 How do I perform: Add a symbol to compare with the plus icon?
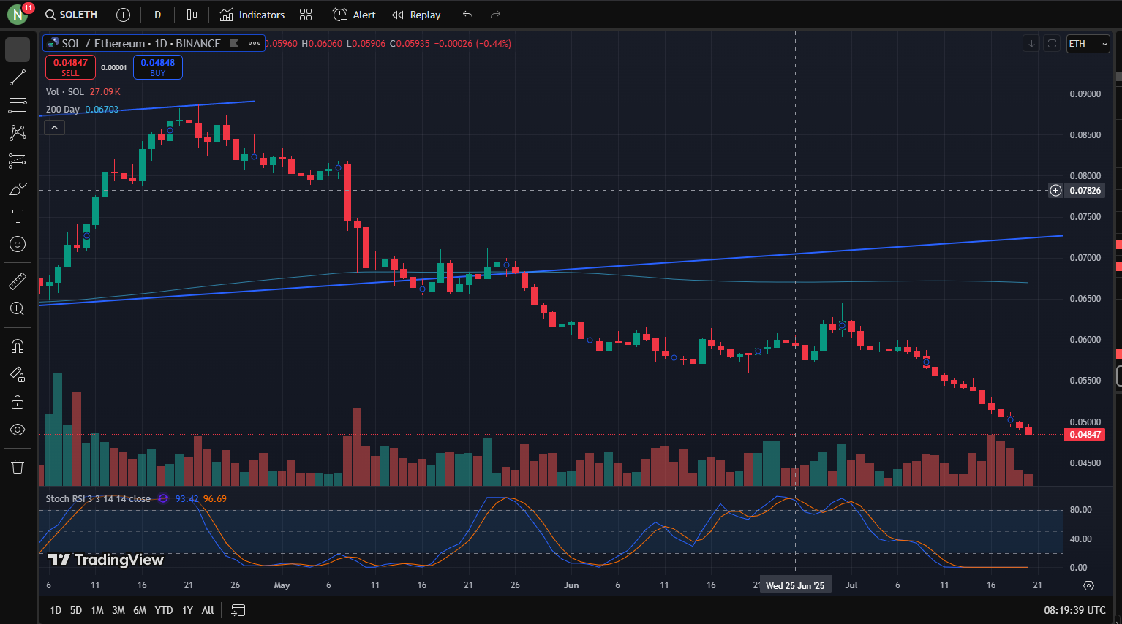[x=124, y=15]
